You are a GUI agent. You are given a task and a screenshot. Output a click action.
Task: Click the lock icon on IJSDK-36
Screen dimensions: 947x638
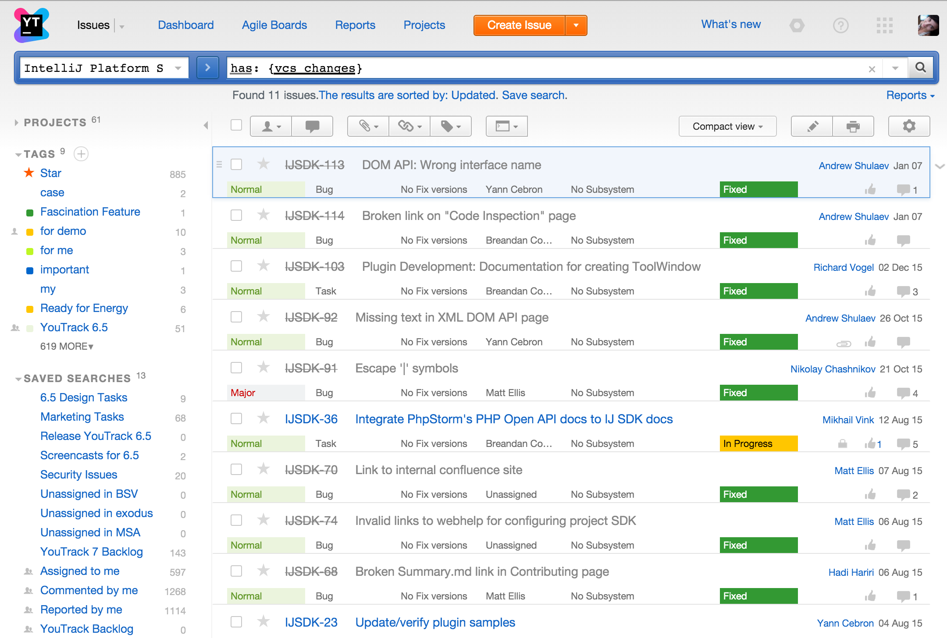coord(843,443)
